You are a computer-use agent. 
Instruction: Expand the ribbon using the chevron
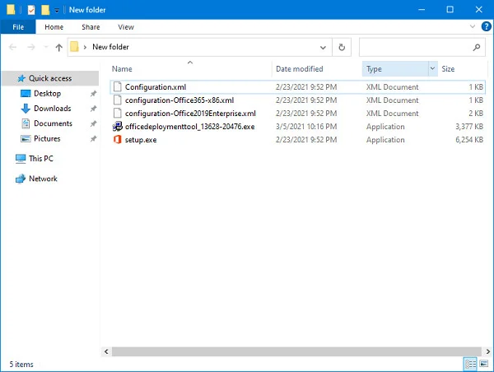[x=473, y=26]
